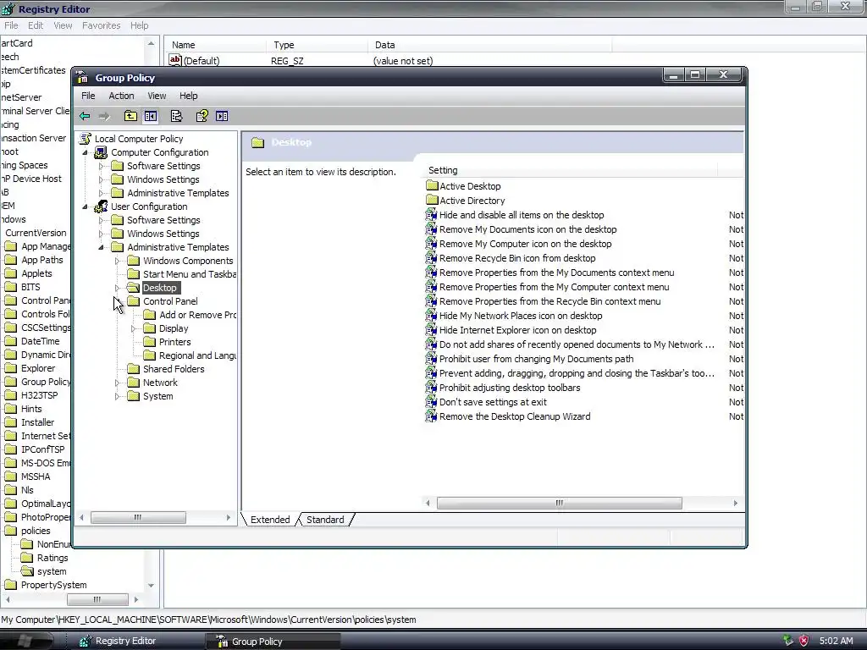Collapse the User Configuration tree node

86,207
